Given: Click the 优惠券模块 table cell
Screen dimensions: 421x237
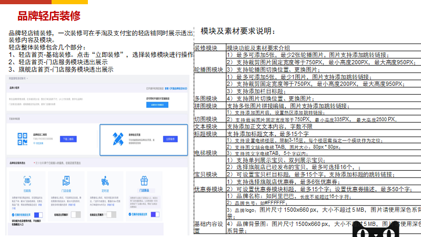Looking at the screenshot, I should click(x=210, y=185).
